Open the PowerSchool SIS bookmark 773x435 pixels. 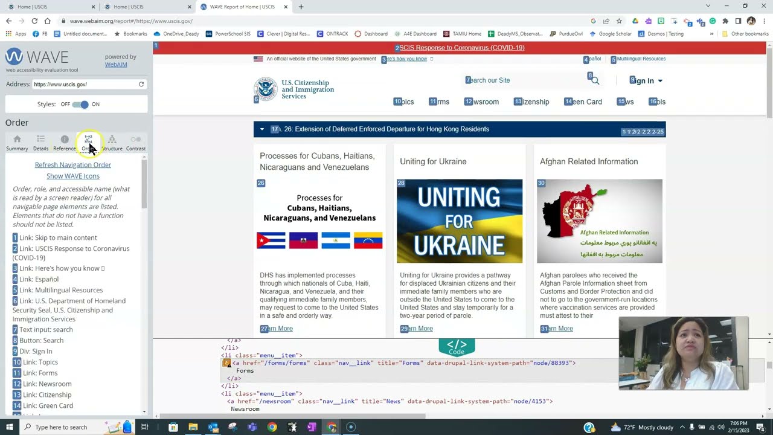[x=228, y=34]
